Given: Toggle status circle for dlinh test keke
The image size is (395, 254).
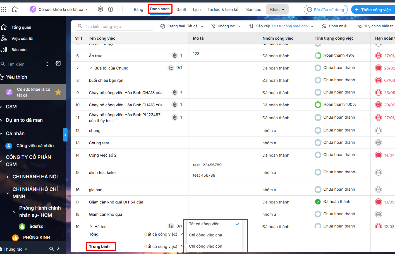Looking at the screenshot, I should point(318,172).
